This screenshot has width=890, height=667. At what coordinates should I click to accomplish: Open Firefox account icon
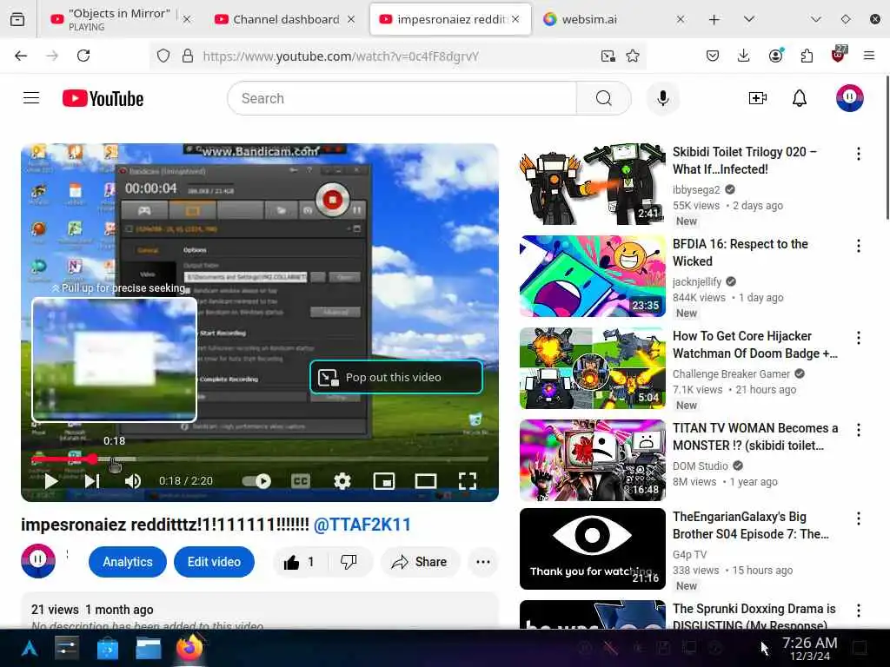(775, 56)
